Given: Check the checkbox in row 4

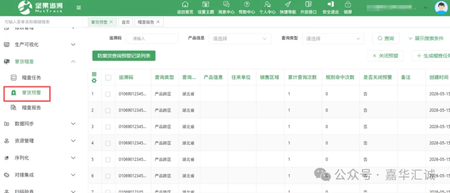Looking at the screenshot, I should click(108, 143).
